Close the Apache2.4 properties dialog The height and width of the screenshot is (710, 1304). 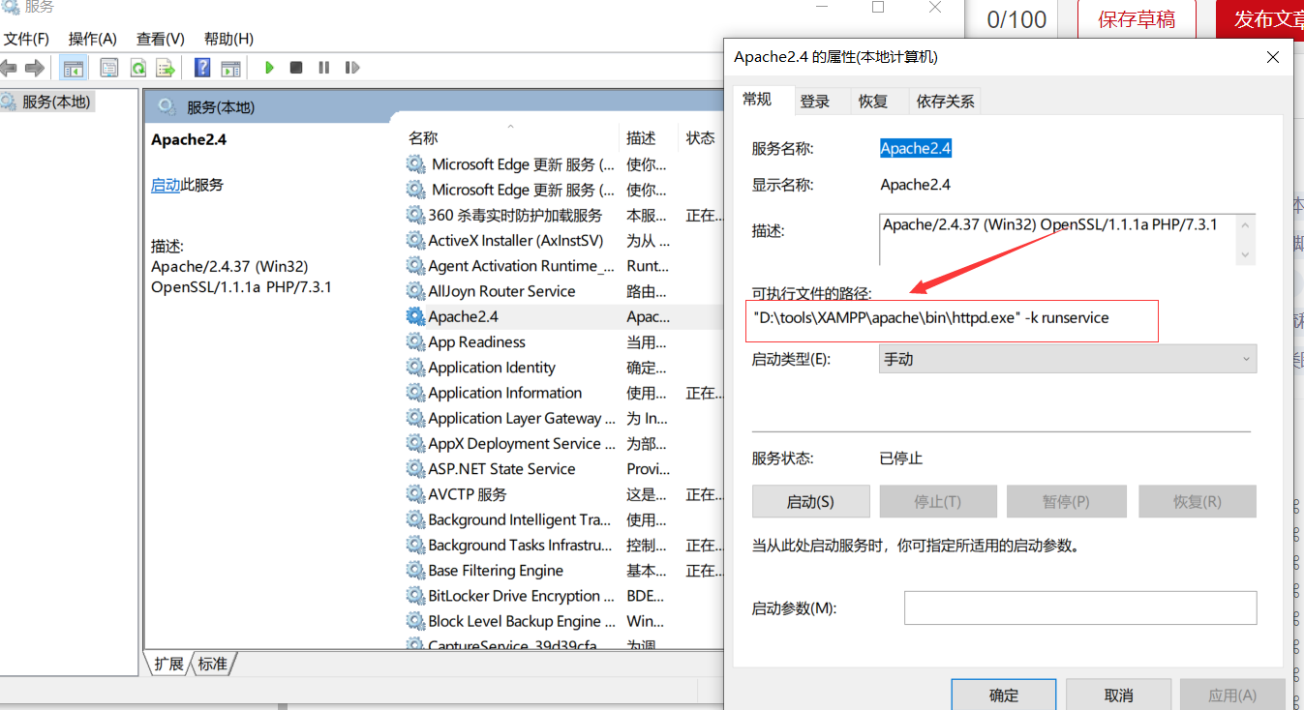click(x=1273, y=57)
